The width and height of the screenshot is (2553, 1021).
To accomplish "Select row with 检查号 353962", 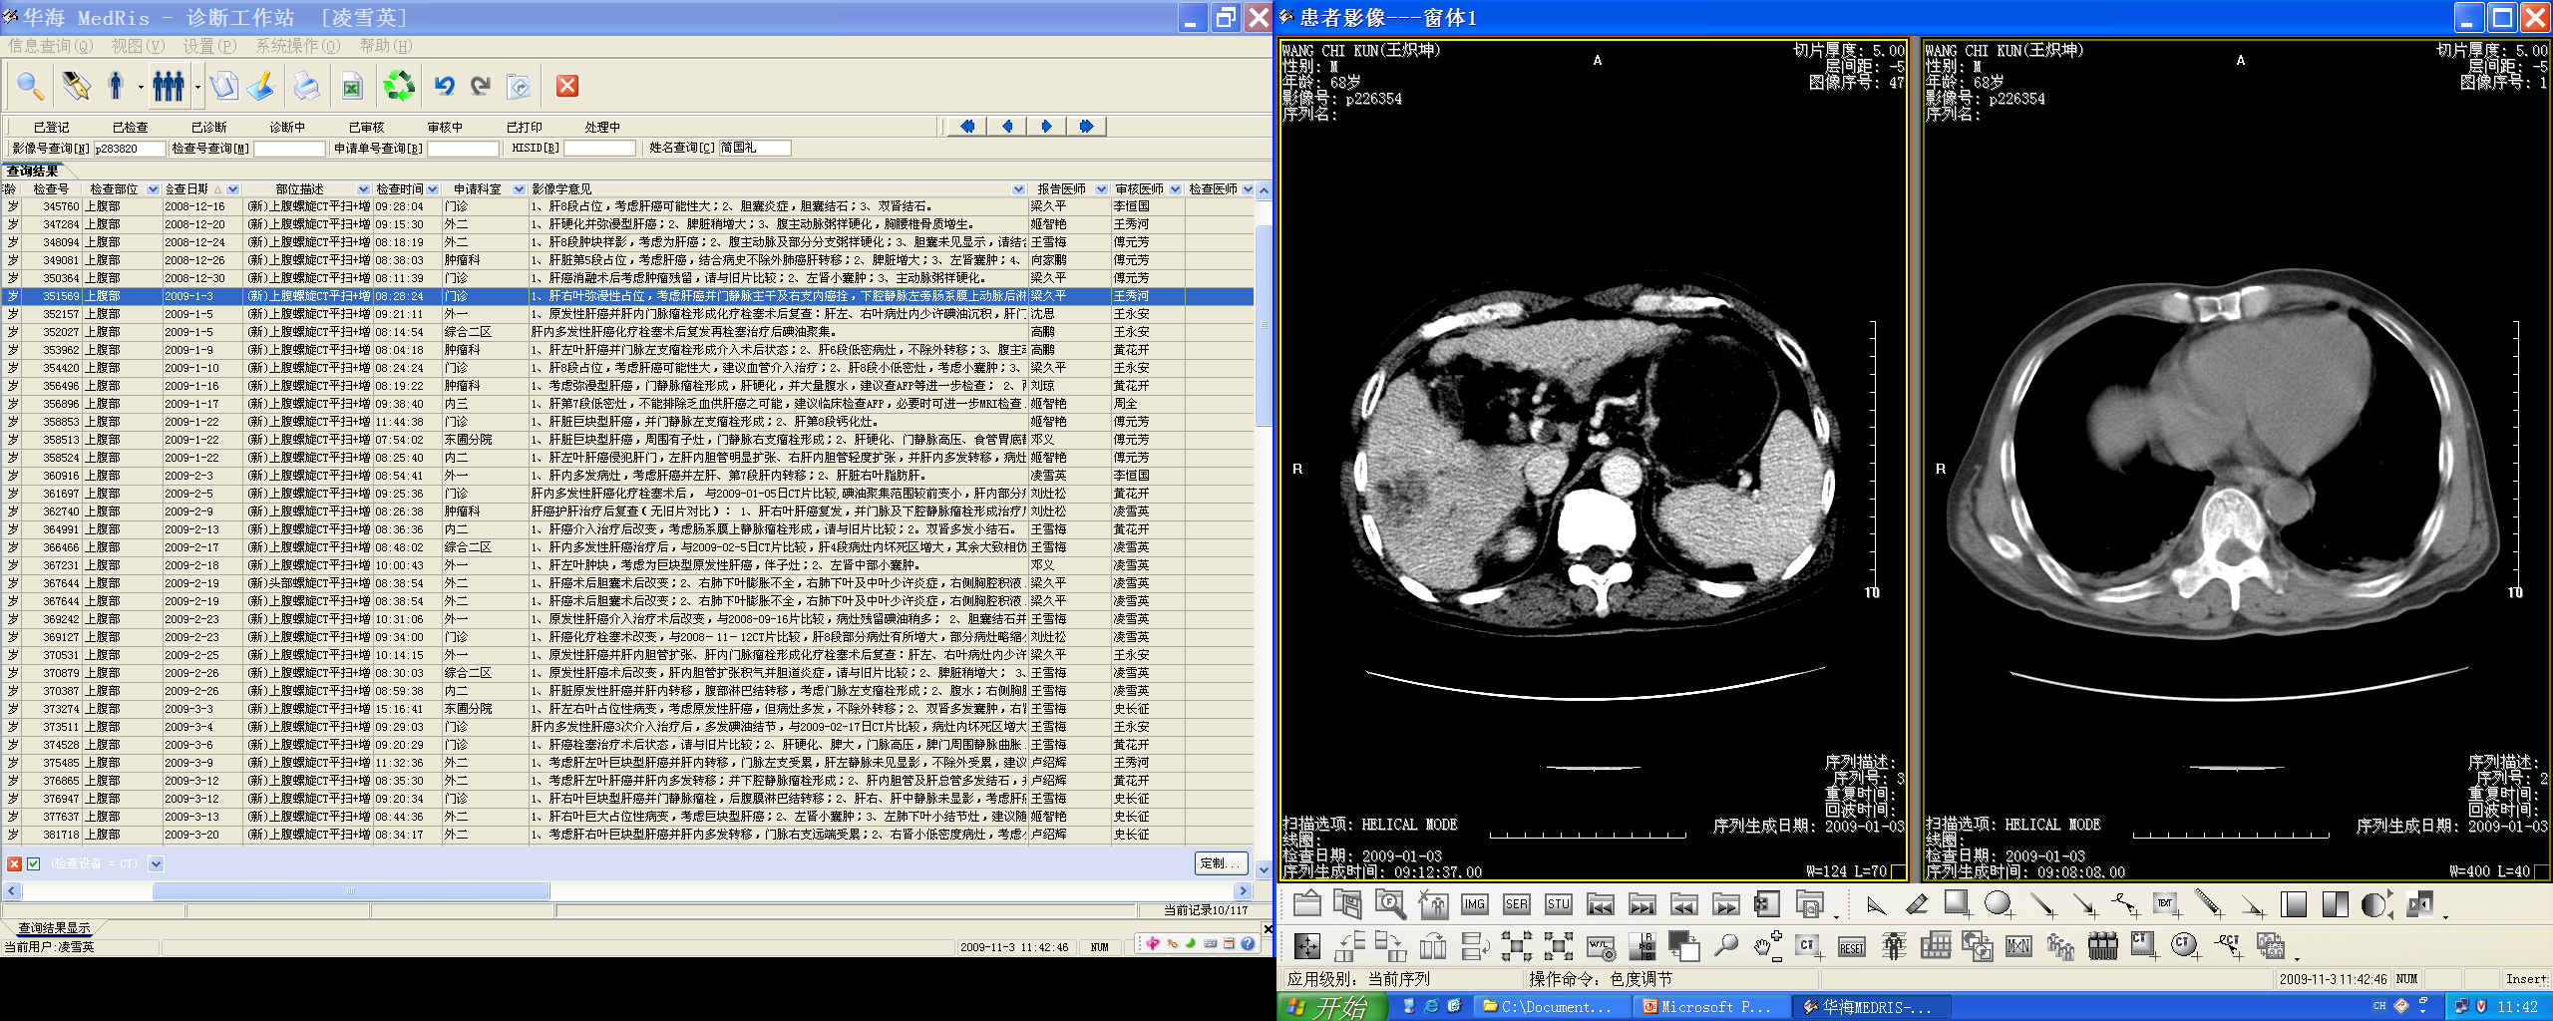I will point(627,350).
